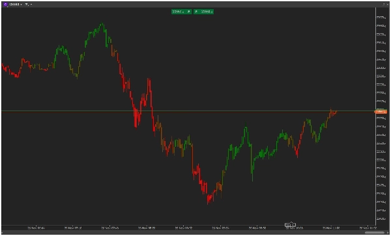Click the orange current price label on price axis
Screen dimensions: 391x236
[x=381, y=112]
